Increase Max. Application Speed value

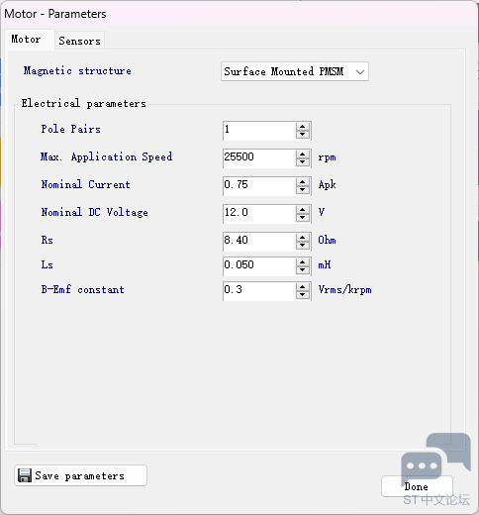(x=303, y=154)
